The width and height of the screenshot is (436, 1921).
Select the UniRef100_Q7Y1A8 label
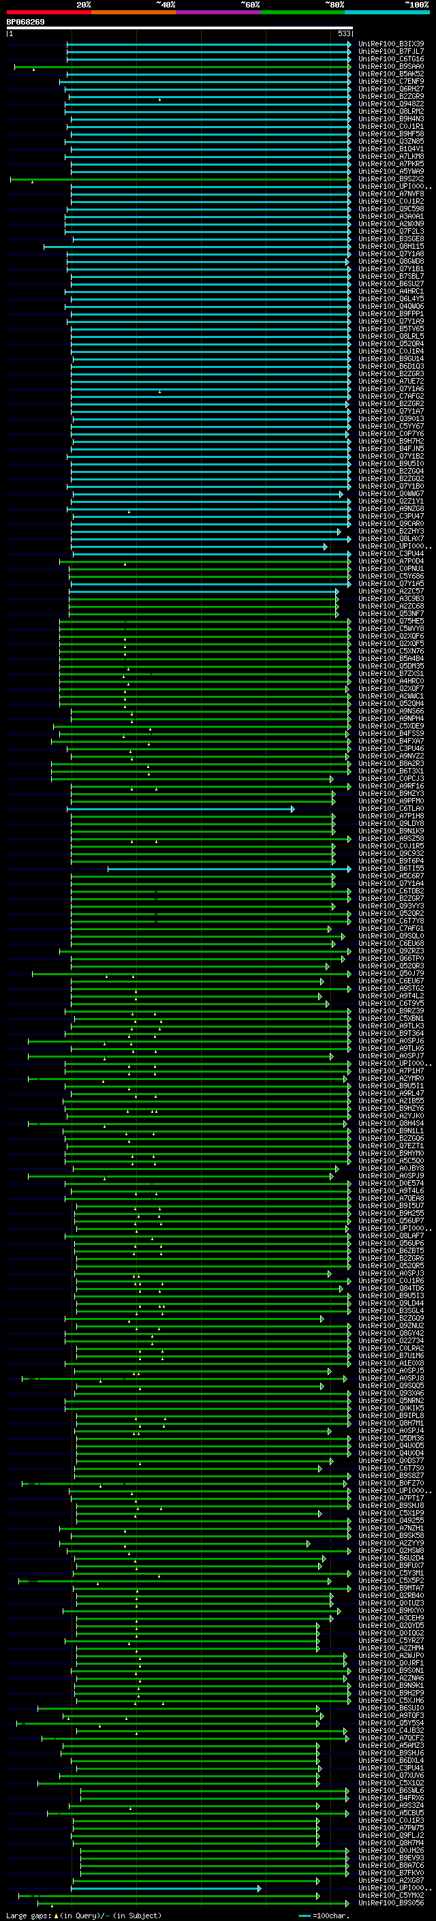click(391, 253)
